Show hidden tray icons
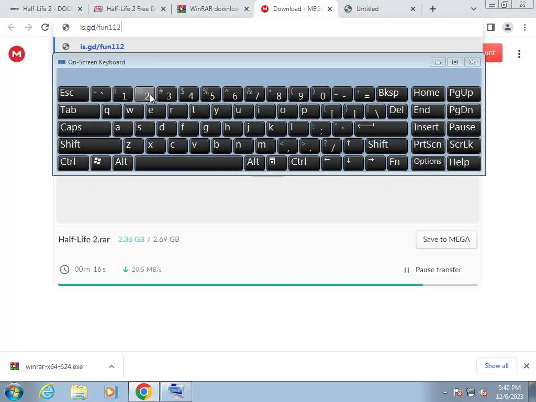 (x=445, y=393)
